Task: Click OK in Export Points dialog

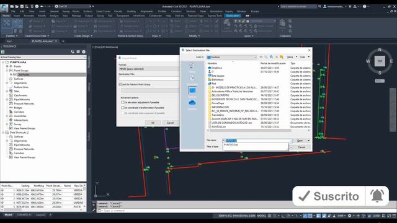Action: tap(153, 123)
